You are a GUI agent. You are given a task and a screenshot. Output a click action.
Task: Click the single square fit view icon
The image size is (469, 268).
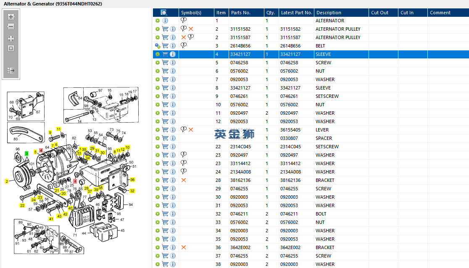pyautogui.click(x=11, y=48)
